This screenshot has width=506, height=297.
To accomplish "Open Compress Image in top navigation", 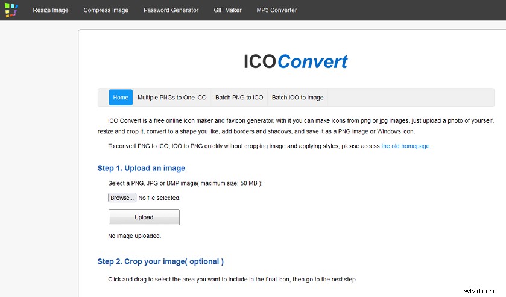I will tap(106, 10).
